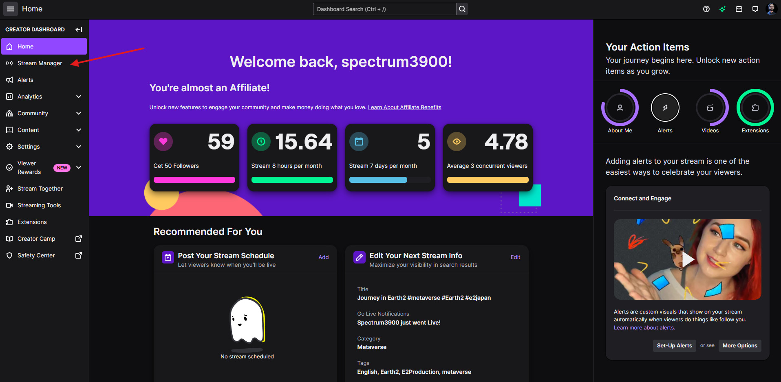Screen dimensions: 781x382
Task: Expand the Settings sidebar section
Action: pyautogui.click(x=79, y=147)
